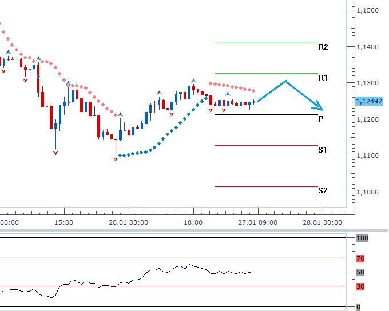389x311 pixels.
Task: Click the red fractal marker below the lowest candle
Action: point(116,159)
